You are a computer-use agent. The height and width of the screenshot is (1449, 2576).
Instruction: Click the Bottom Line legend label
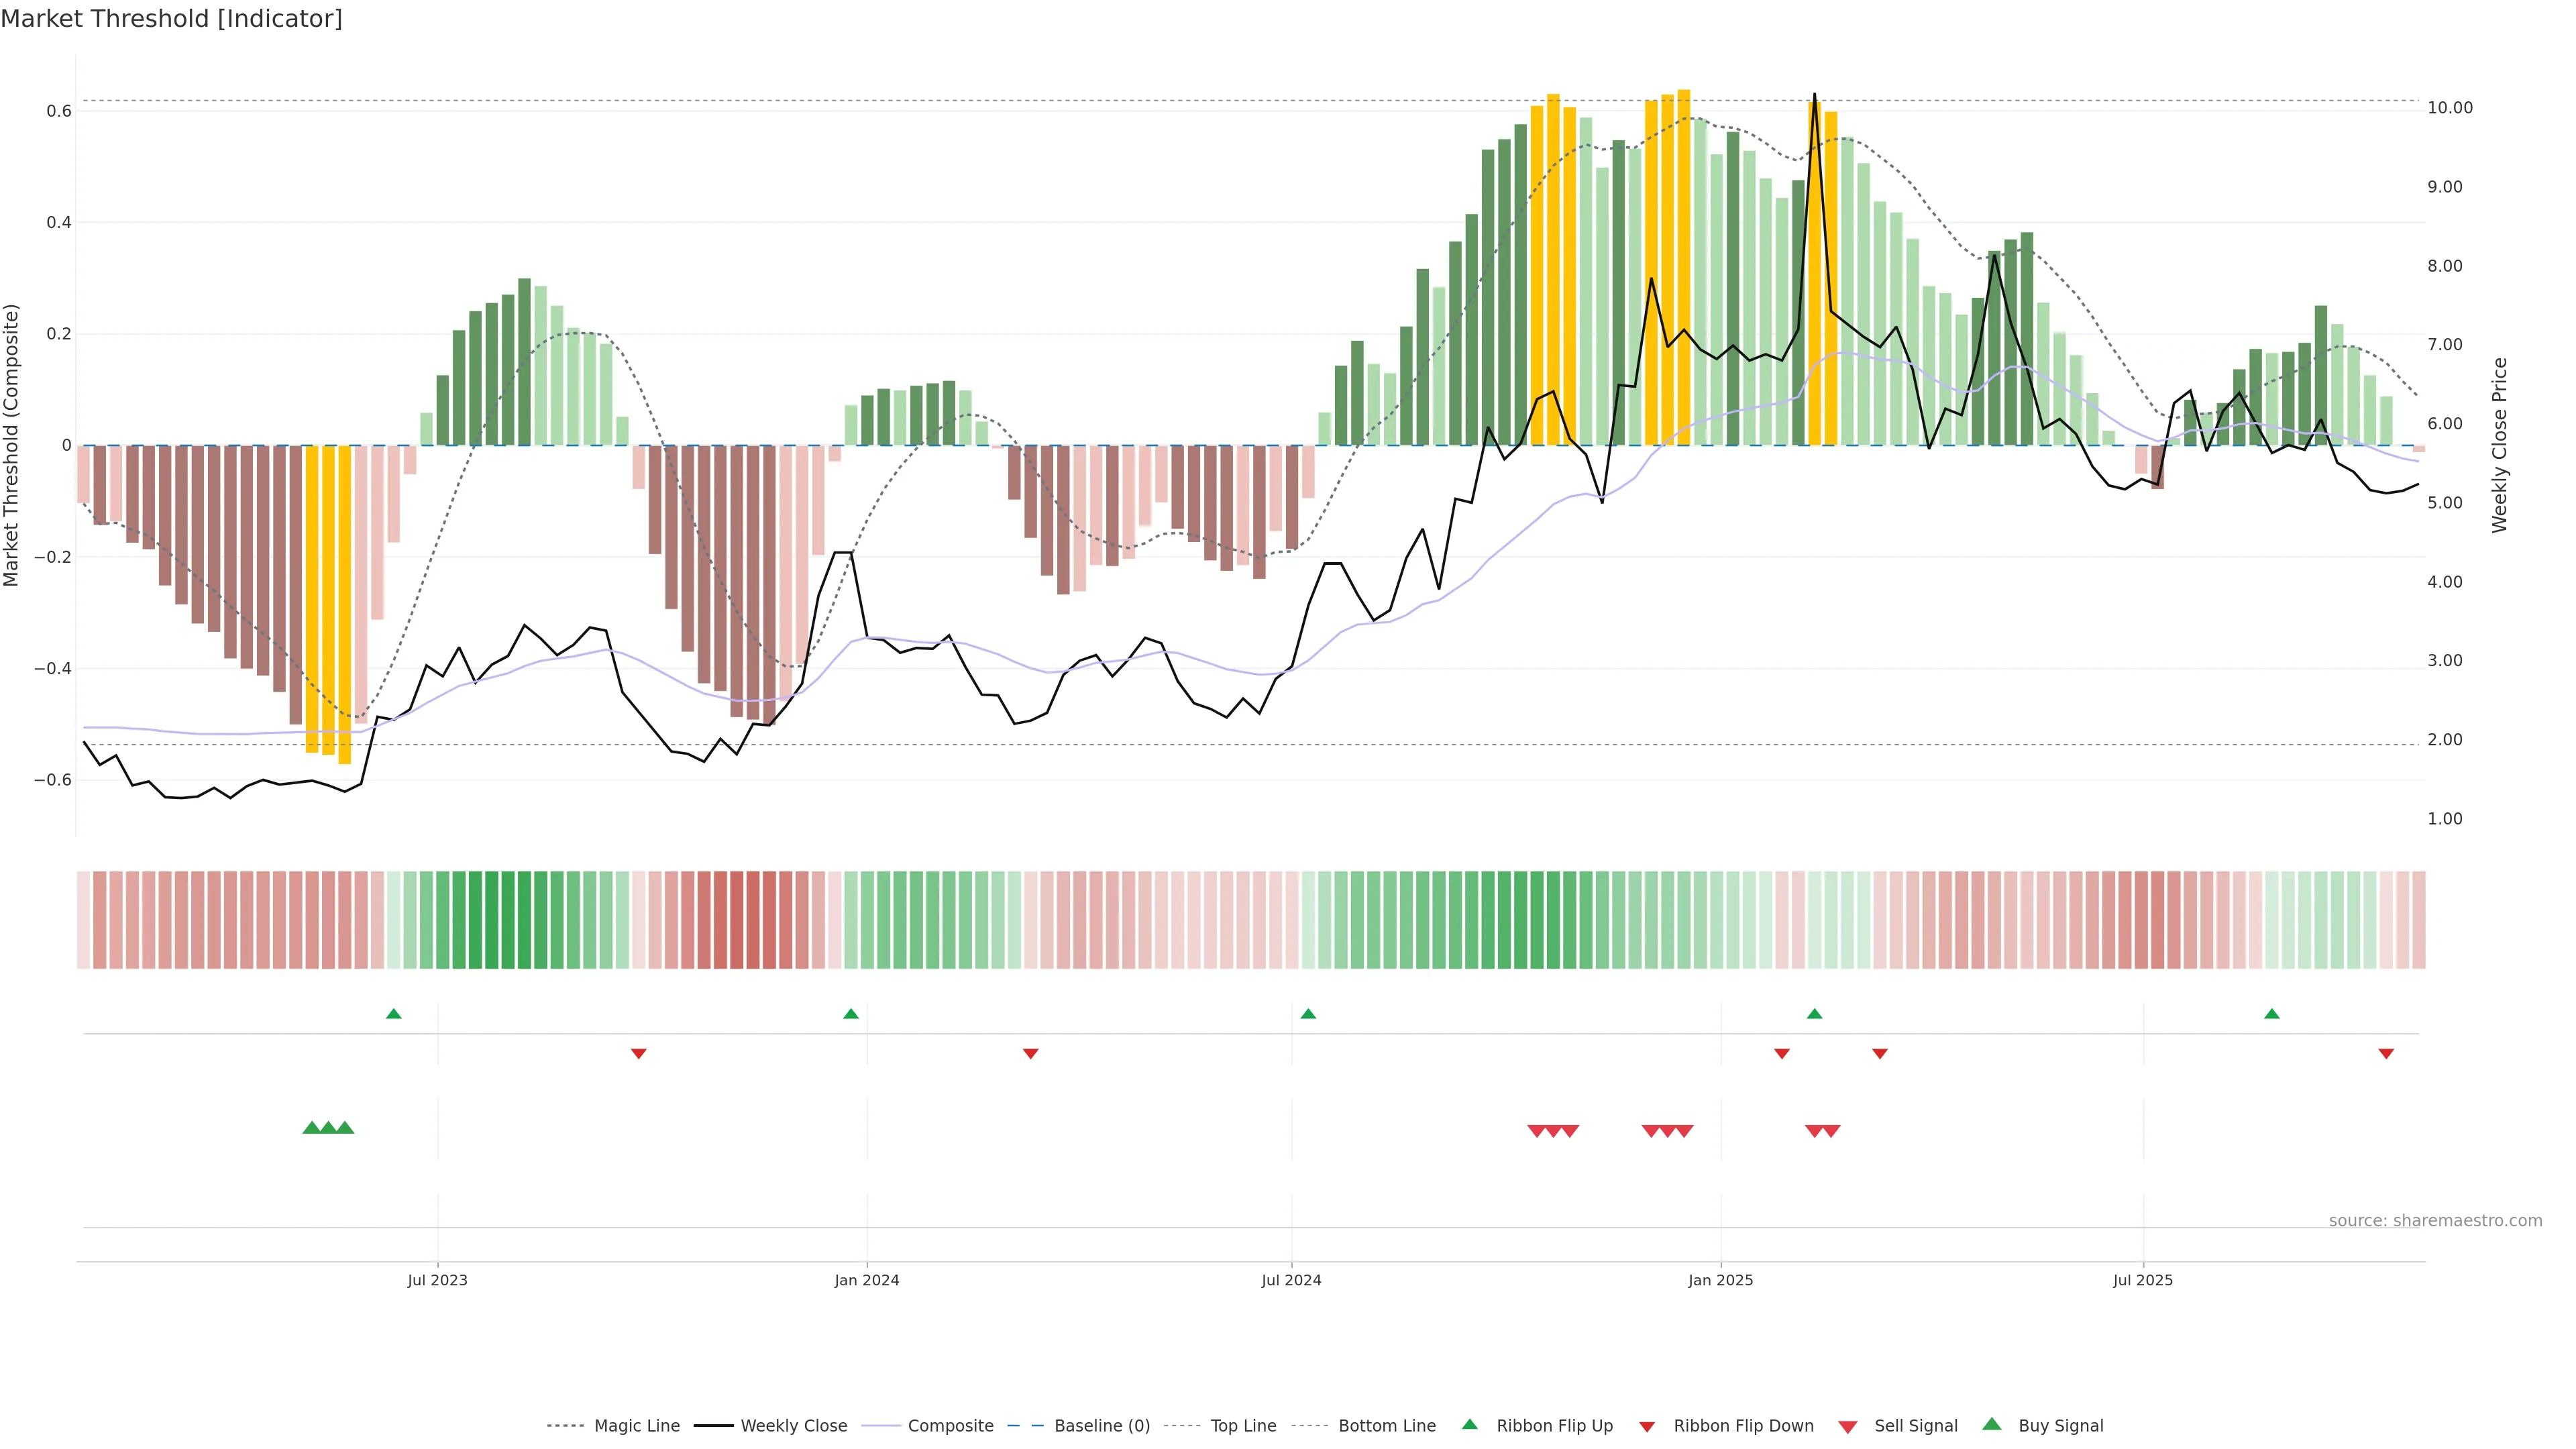tap(1387, 1425)
